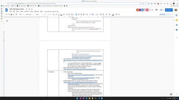Click the Add comment icon in the toolbar

70,14
